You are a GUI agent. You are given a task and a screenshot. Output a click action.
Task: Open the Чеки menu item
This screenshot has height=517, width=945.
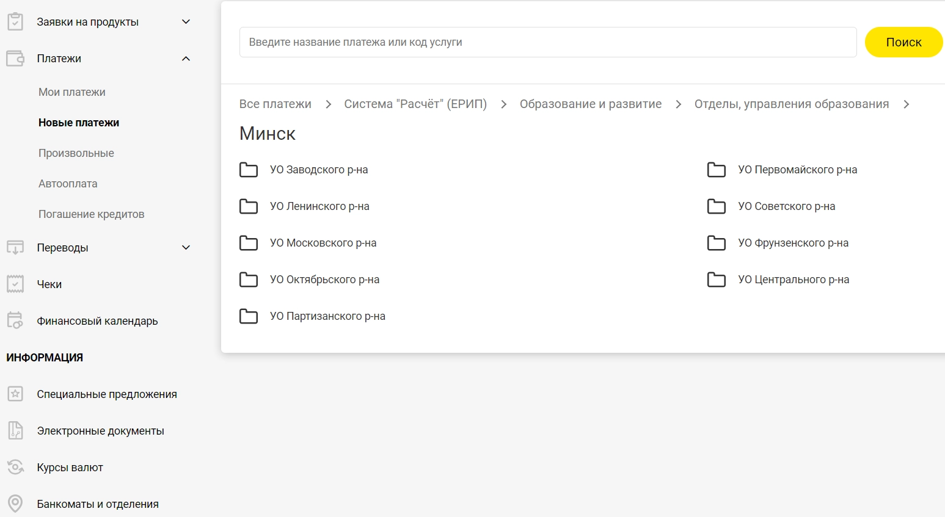[49, 284]
